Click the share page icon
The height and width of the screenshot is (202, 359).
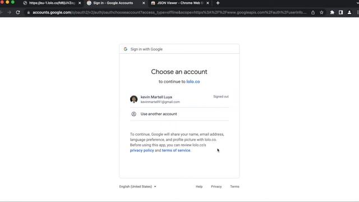pyautogui.click(x=313, y=12)
